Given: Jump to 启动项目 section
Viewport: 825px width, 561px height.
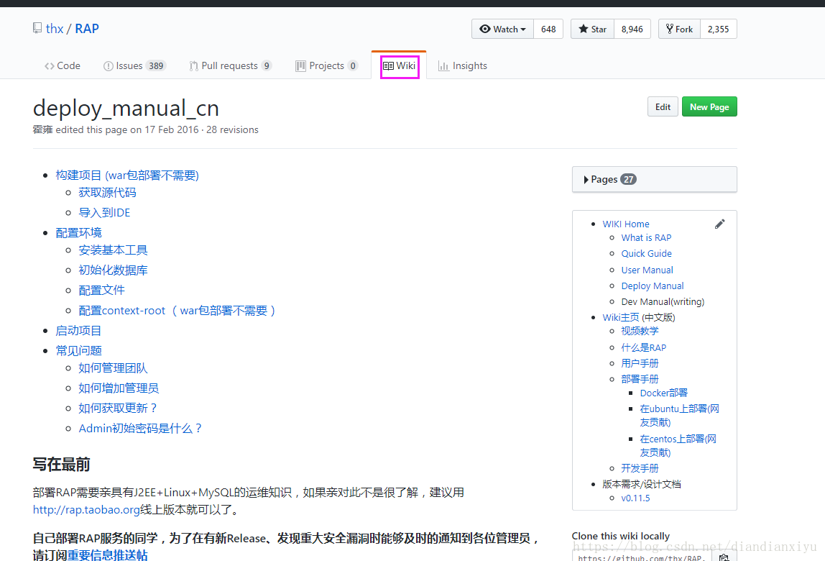Looking at the screenshot, I should point(78,331).
